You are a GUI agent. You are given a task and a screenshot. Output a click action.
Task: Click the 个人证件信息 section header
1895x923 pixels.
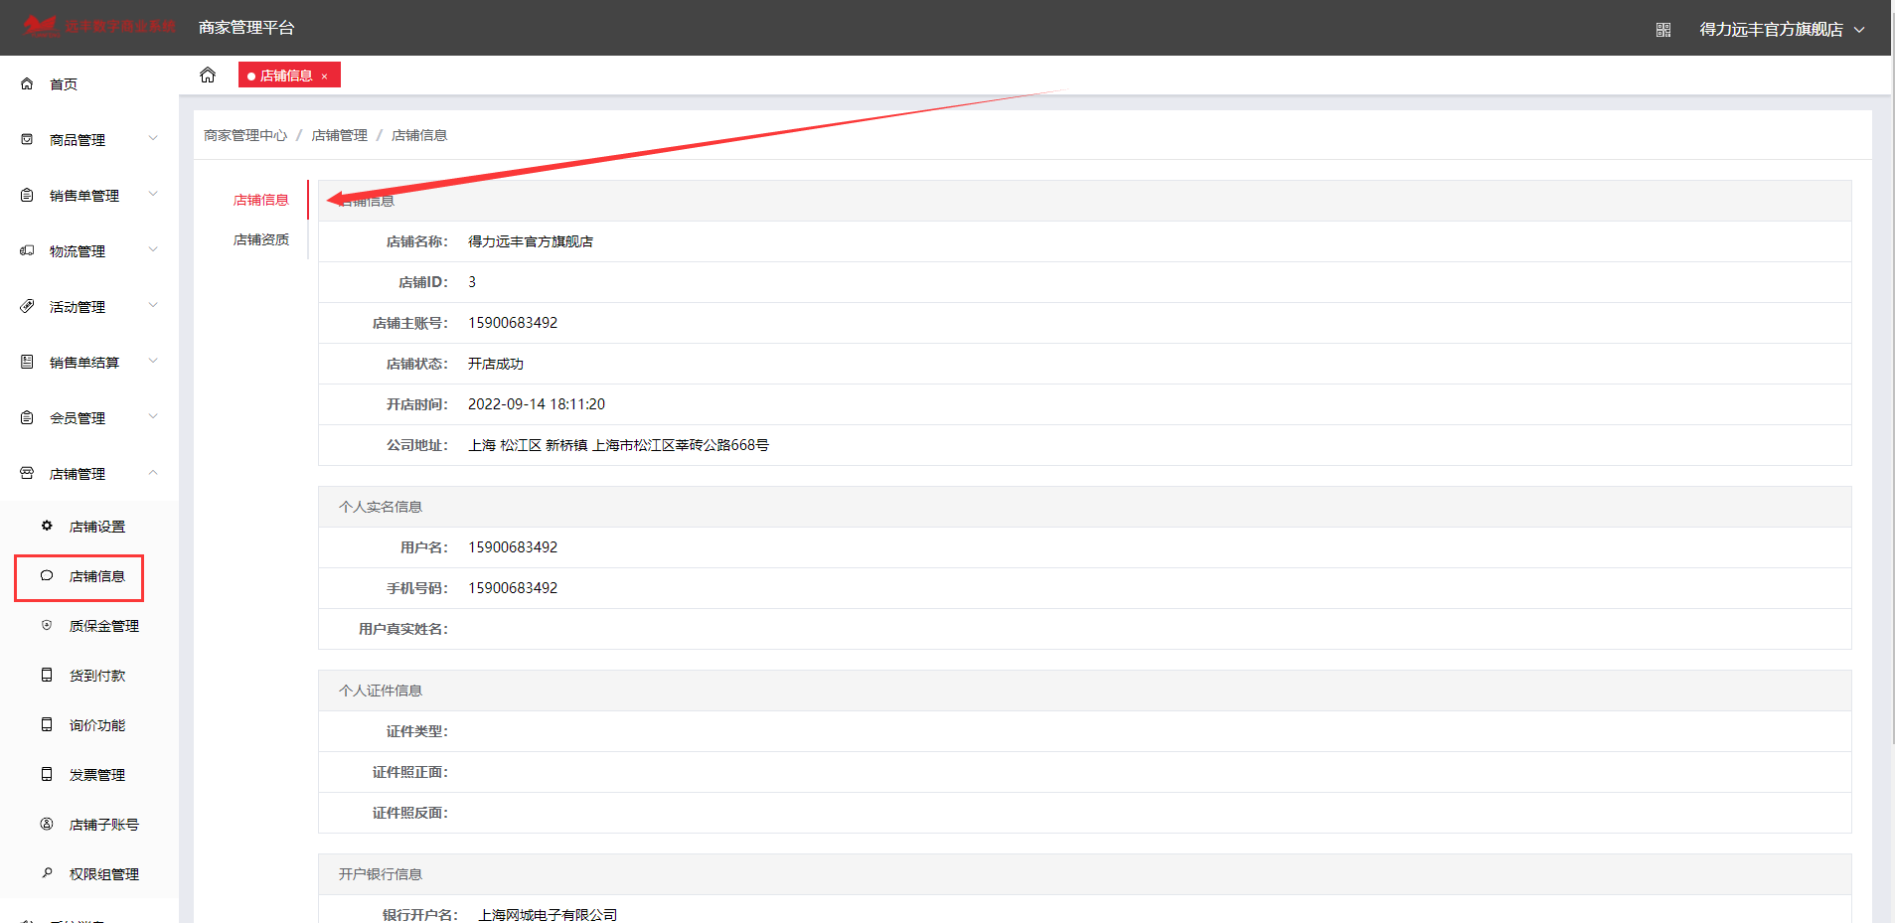[1084, 691]
